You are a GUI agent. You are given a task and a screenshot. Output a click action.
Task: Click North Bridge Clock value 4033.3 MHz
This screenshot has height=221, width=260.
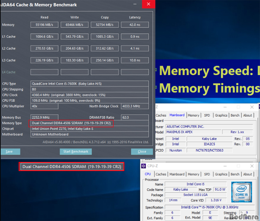coord(135,106)
